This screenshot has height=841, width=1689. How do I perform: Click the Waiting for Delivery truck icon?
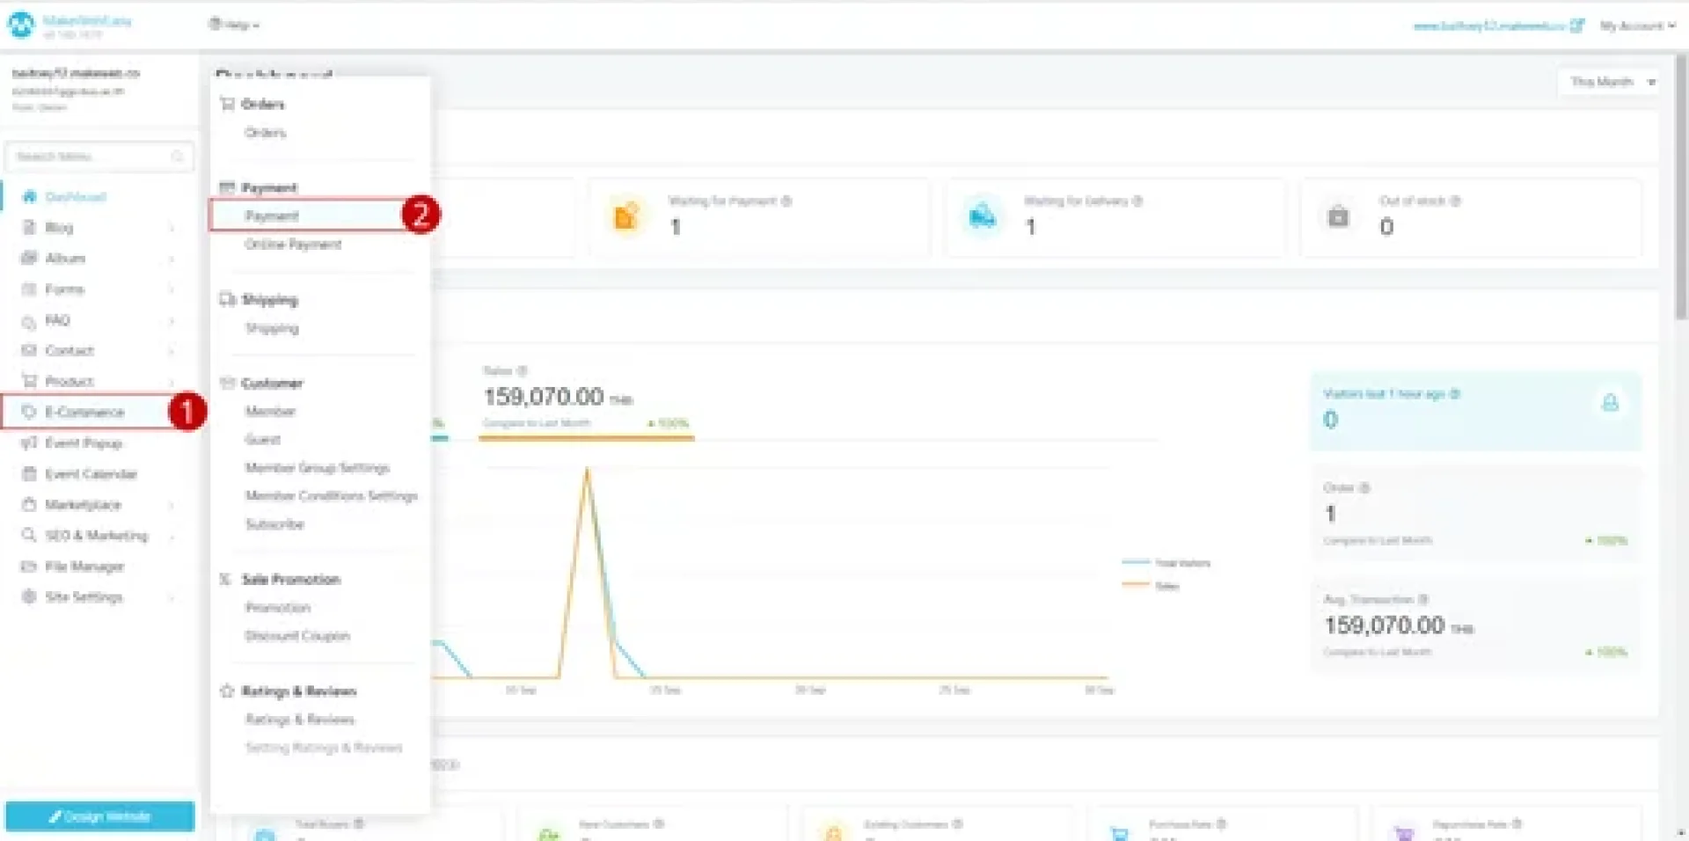point(982,216)
